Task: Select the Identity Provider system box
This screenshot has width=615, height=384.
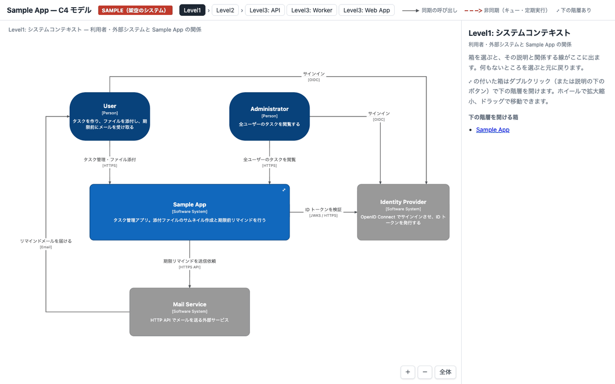Action: click(403, 212)
